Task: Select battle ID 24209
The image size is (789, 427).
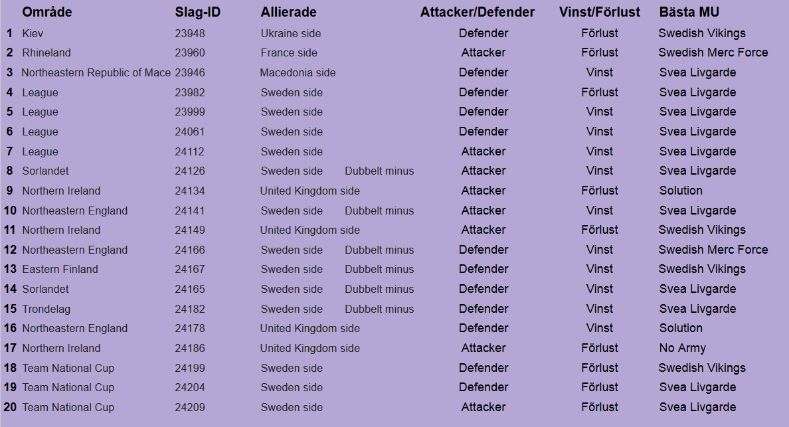Action: click(190, 408)
